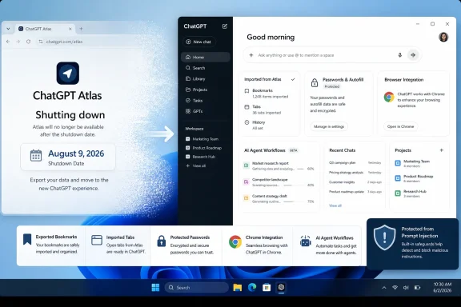Open ChatGPT app icon in taskbar
The height and width of the screenshot is (307, 461).
[x=281, y=287]
